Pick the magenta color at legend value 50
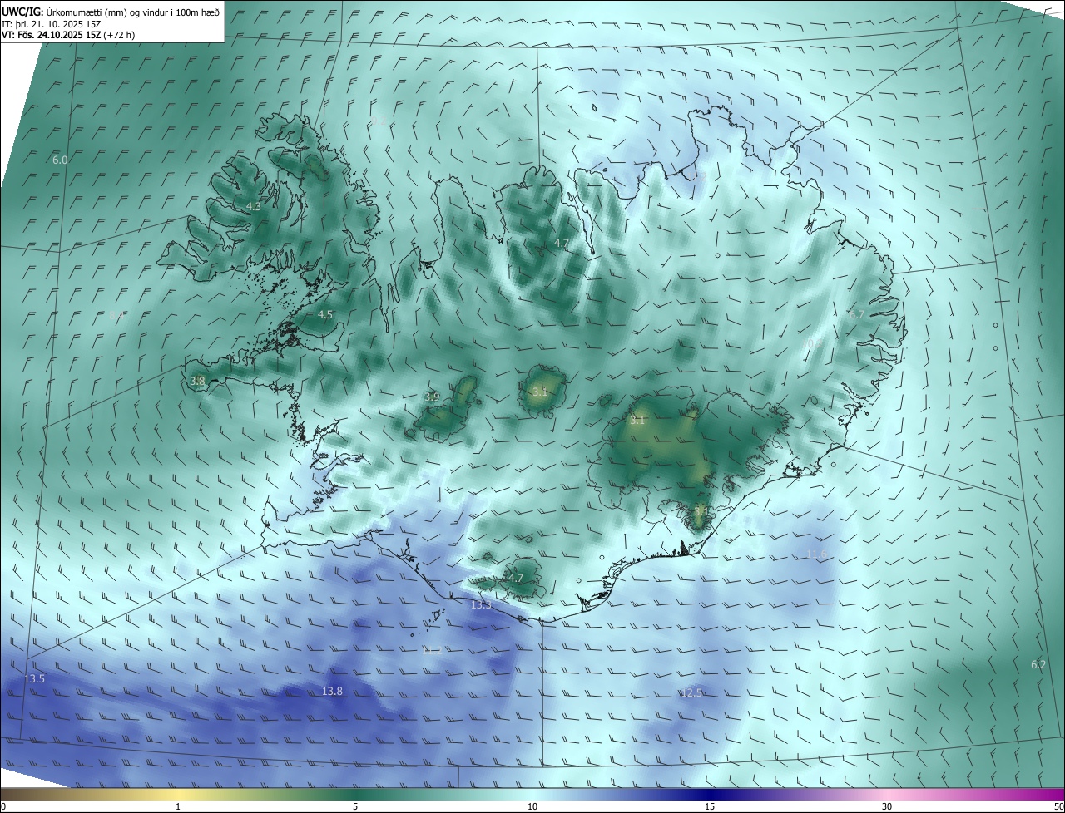The width and height of the screenshot is (1065, 813). 1058,794
